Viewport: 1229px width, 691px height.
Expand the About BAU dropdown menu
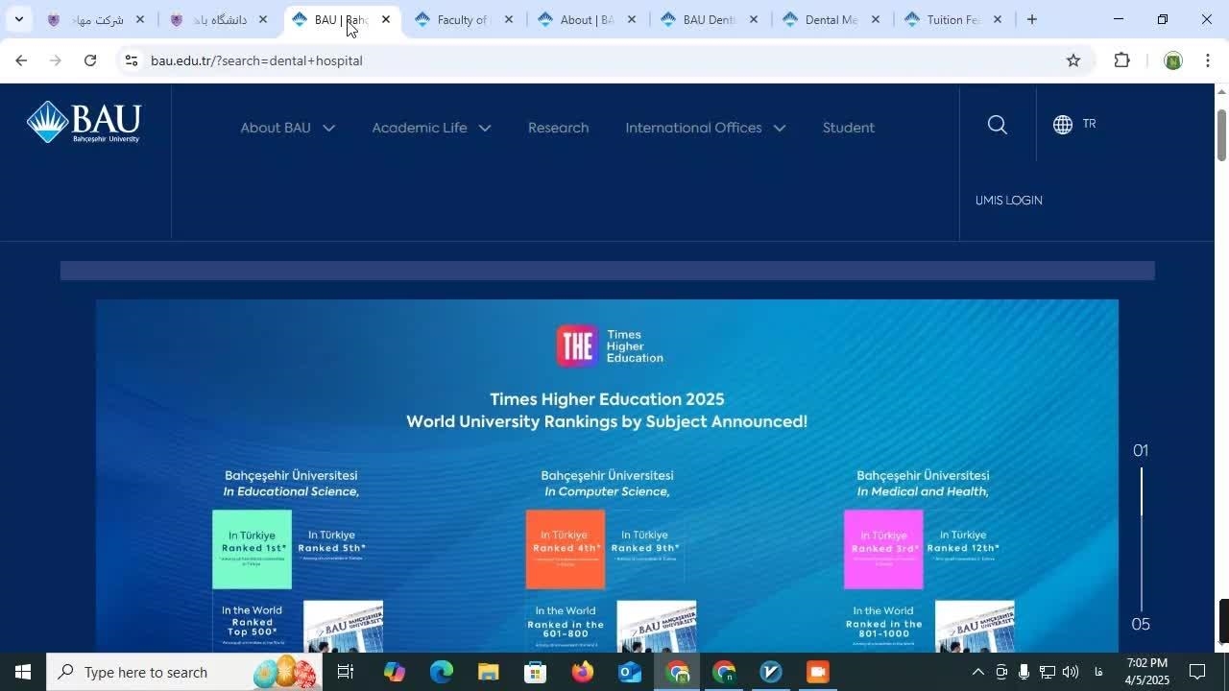pyautogui.click(x=287, y=128)
